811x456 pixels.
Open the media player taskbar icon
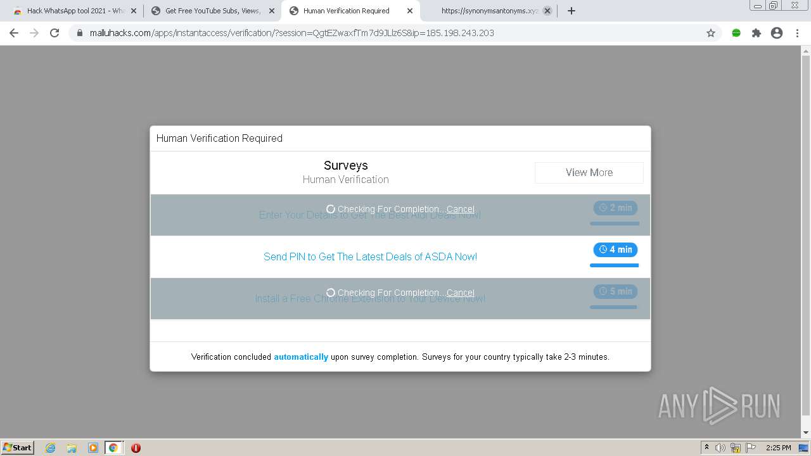[93, 448]
